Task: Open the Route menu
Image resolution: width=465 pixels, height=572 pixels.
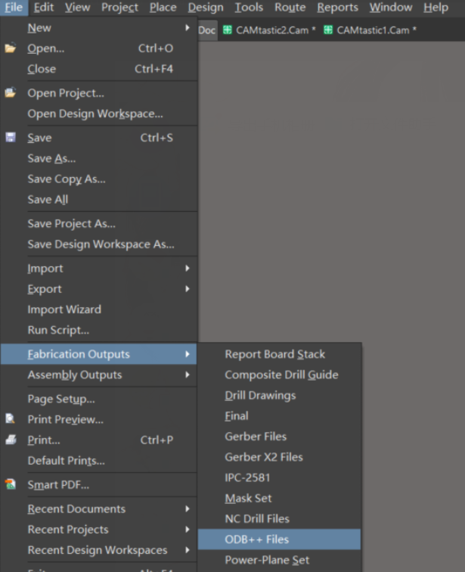Action: pos(290,8)
